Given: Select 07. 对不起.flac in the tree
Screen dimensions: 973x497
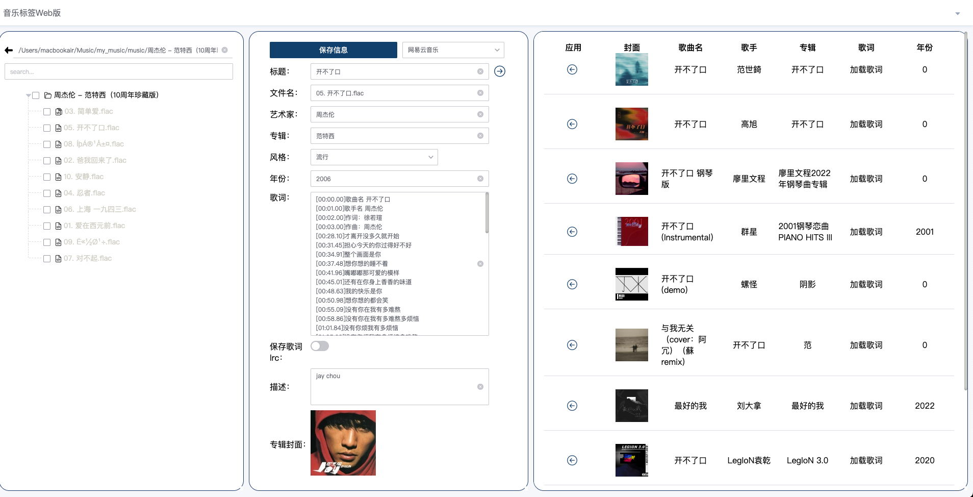Looking at the screenshot, I should (x=88, y=259).
